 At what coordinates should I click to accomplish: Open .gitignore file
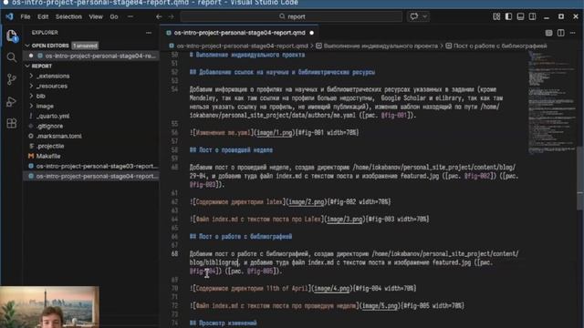50,126
